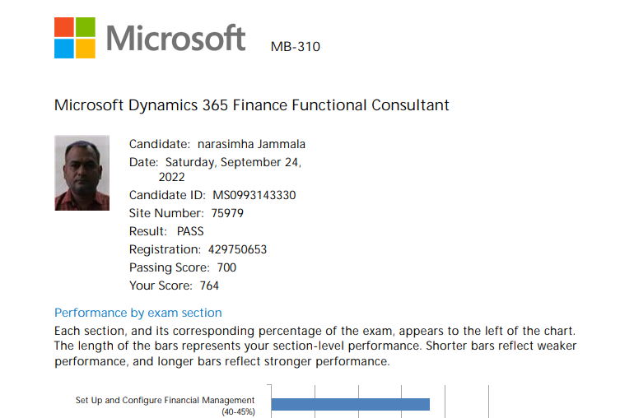The height and width of the screenshot is (418, 634).
Task: Click the year 2022 under Date
Action: [171, 178]
